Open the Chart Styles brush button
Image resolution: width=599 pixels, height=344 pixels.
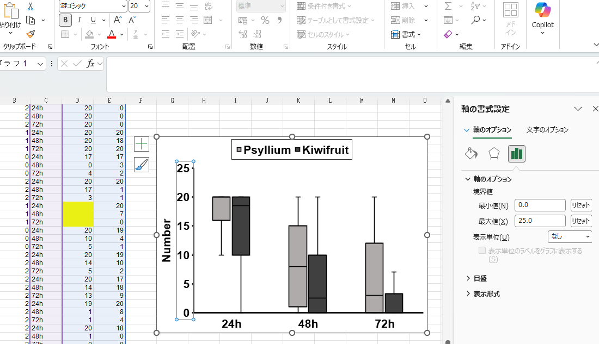coord(142,165)
